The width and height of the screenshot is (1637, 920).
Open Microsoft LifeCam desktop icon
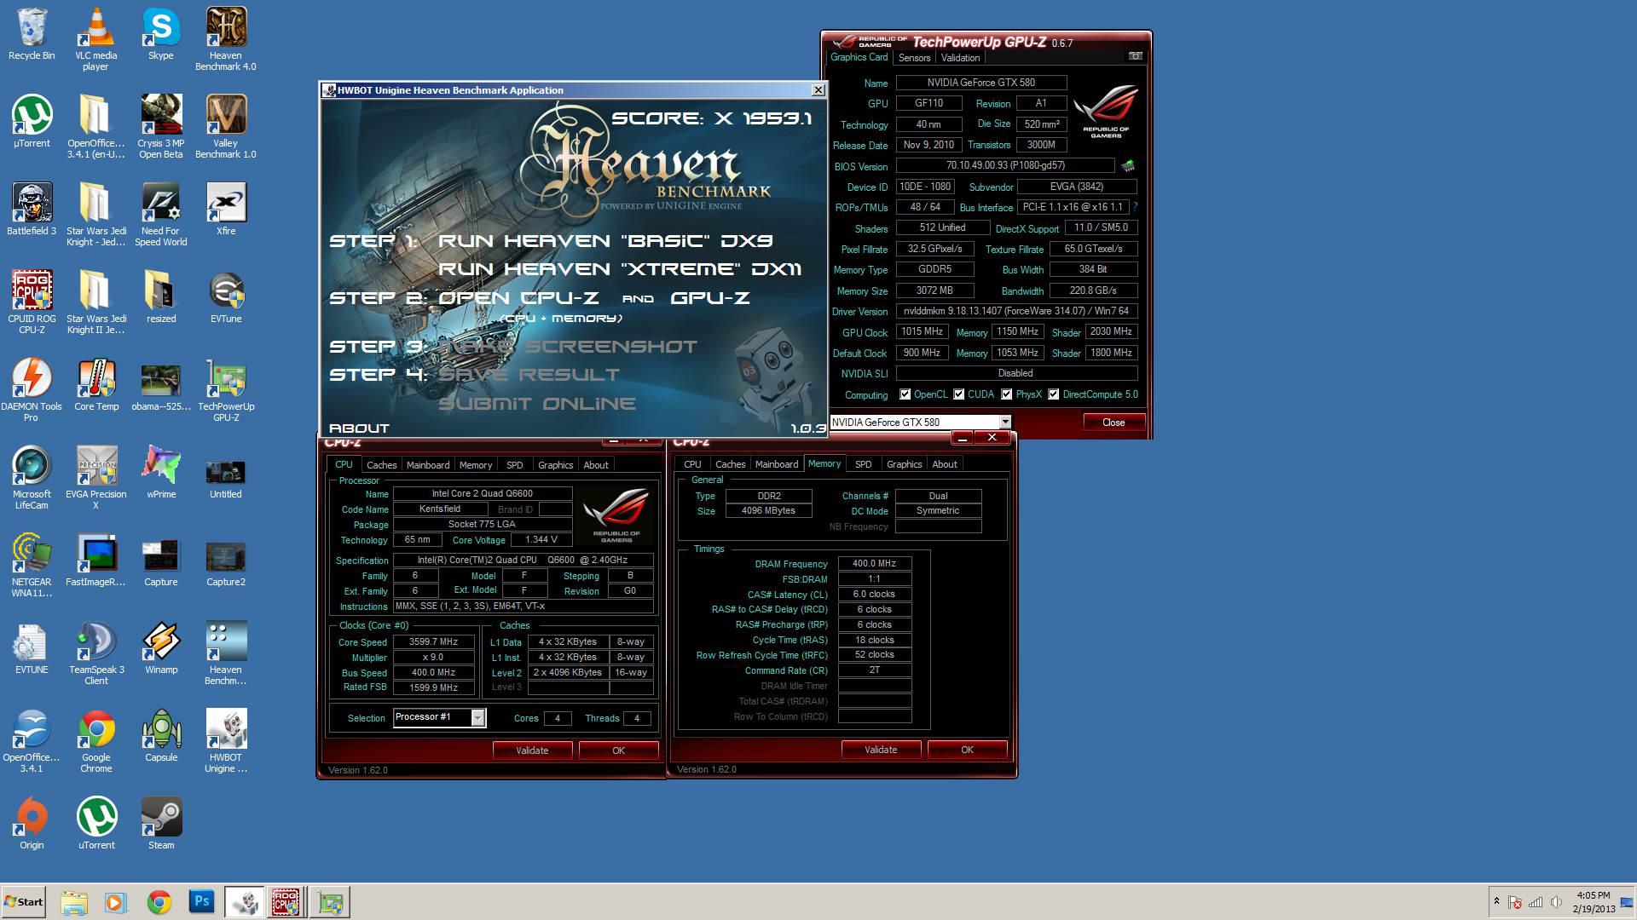click(x=32, y=478)
